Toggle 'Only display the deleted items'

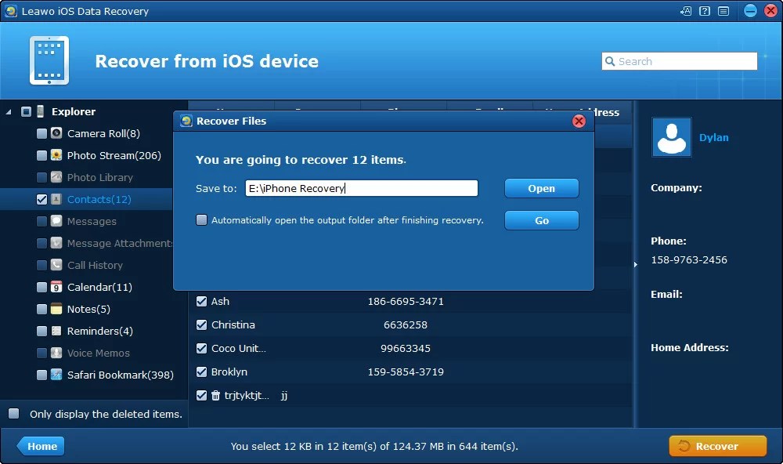(13, 414)
